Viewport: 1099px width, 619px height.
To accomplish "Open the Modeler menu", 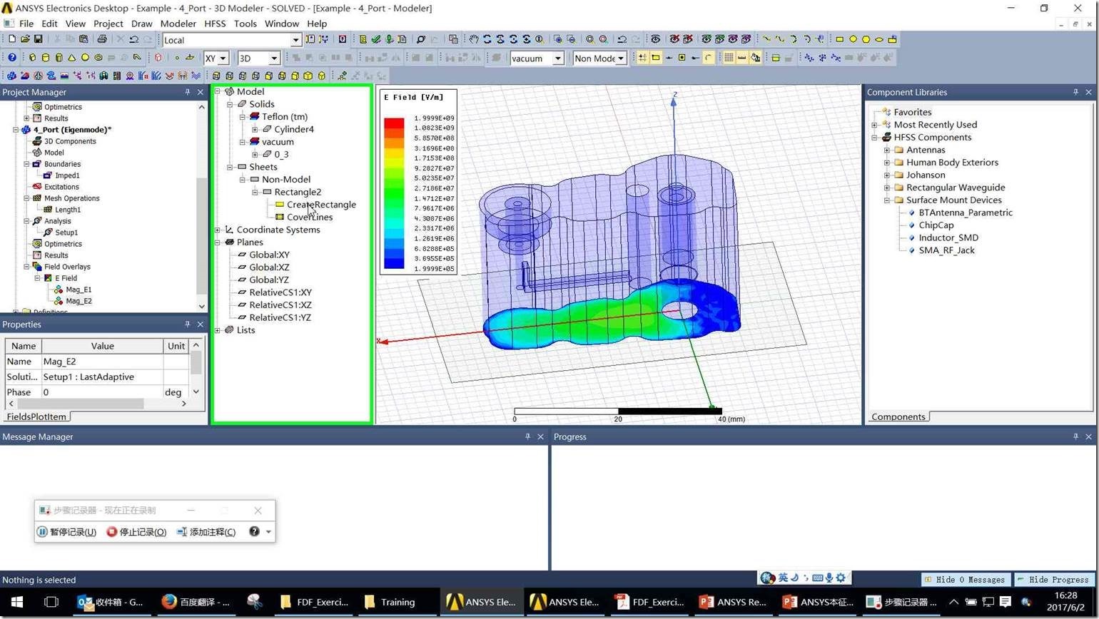I will (x=178, y=24).
